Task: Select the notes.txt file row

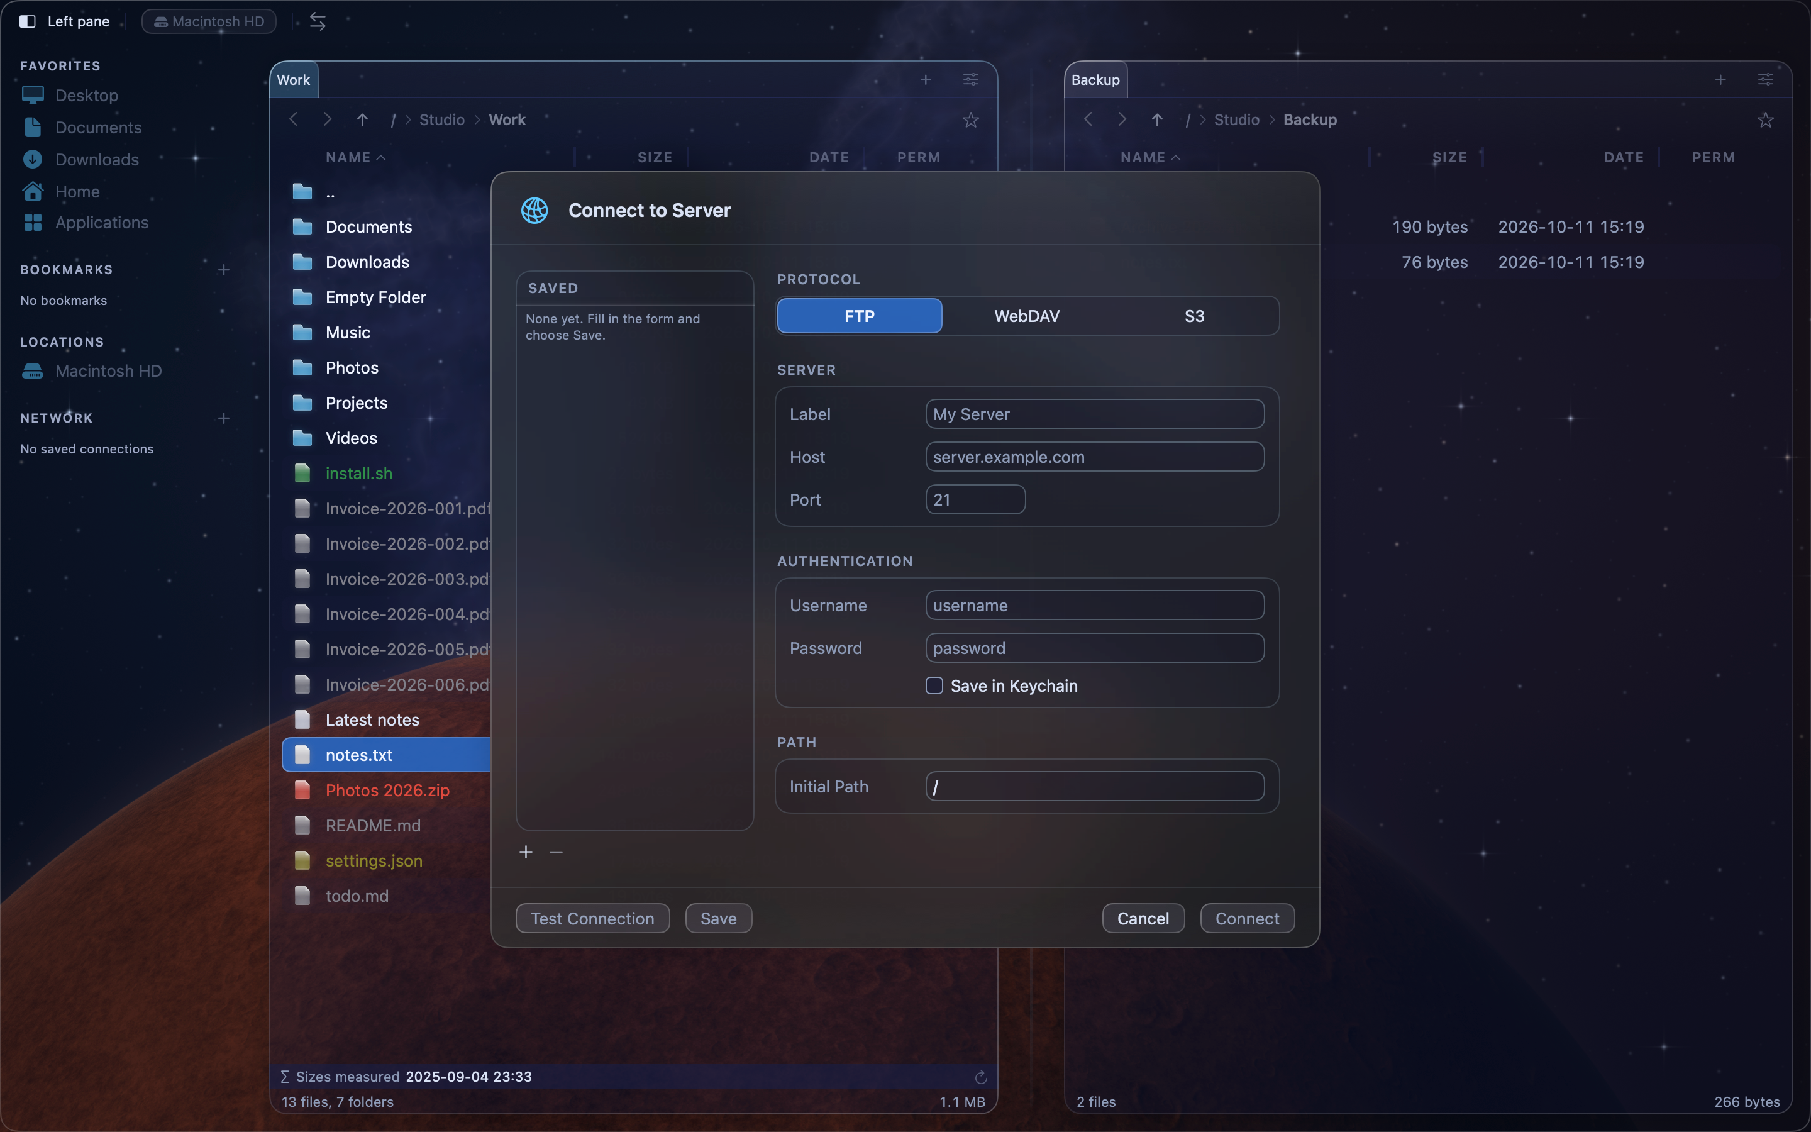Action: (386, 755)
